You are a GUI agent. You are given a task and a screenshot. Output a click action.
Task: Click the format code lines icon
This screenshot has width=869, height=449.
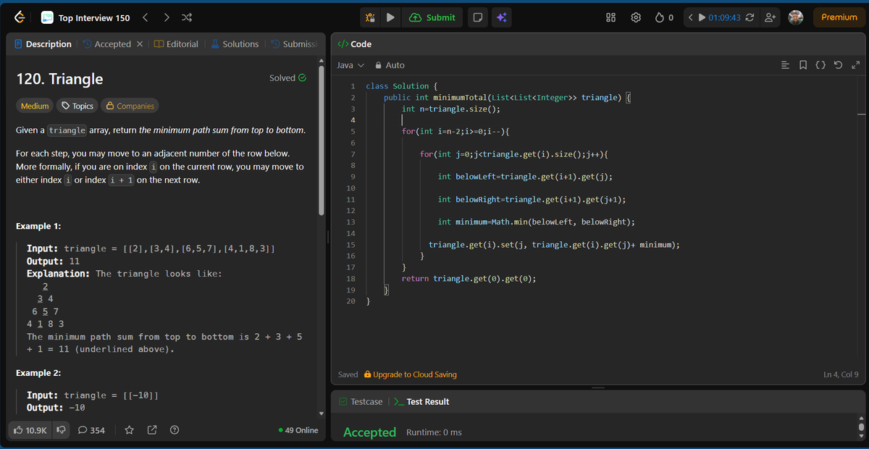pyautogui.click(x=786, y=65)
